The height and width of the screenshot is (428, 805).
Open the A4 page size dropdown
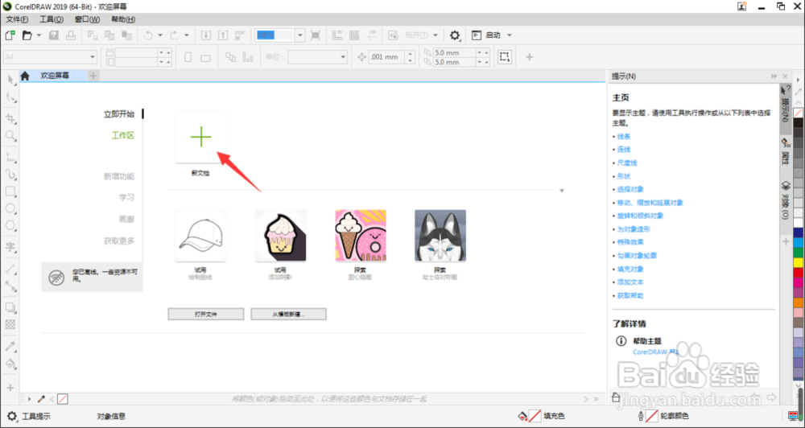[93, 57]
